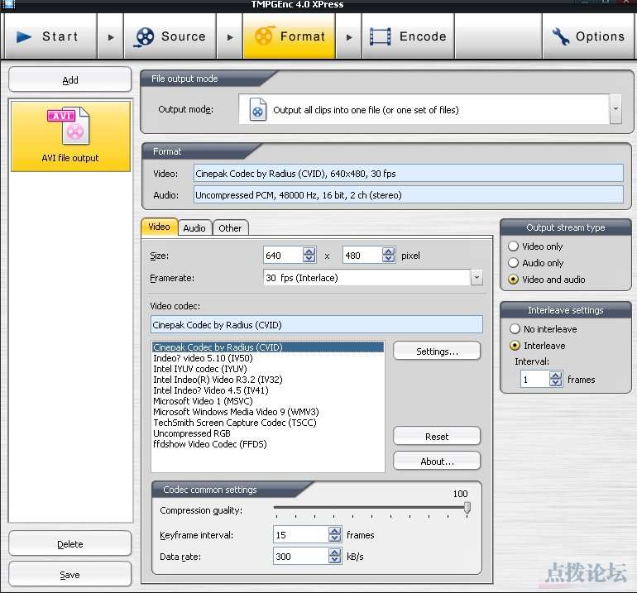Select Intel Indeo(R) Video R3.2 (IV32)
Screen dimensions: 637x593
[268, 380]
